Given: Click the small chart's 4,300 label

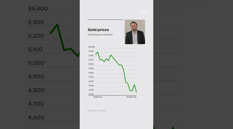Looking at the screenshot, I should tap(91, 94).
